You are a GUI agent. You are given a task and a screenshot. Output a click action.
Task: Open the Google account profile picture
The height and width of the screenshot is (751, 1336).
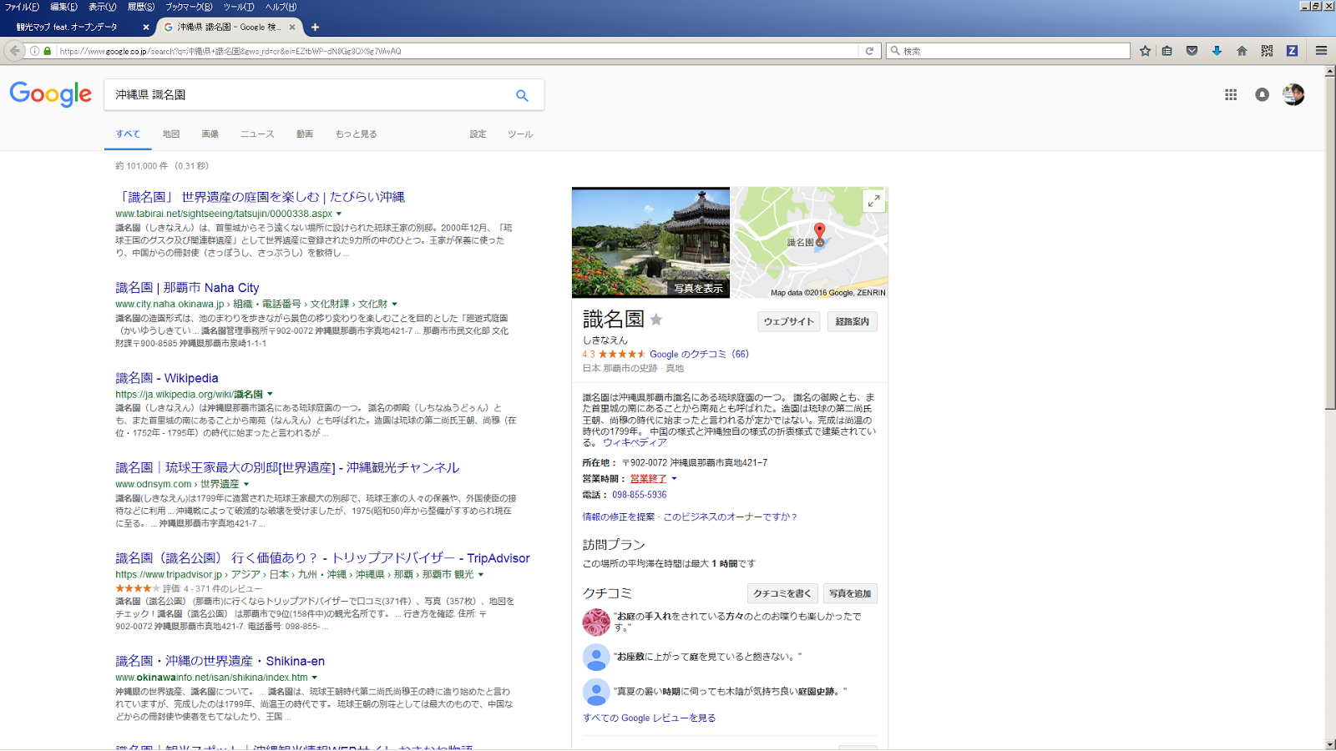coord(1293,95)
